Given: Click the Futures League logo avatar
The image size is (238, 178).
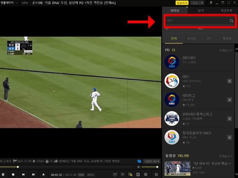Looking at the screenshot, I should click(x=172, y=119).
